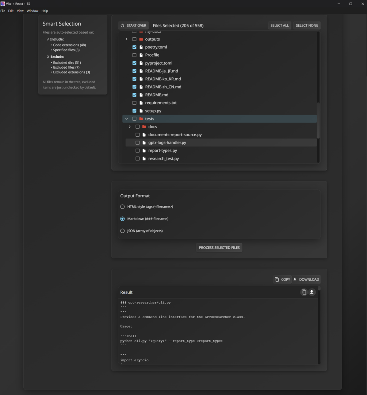Maximize the application window
367x395 pixels.
(x=351, y=4)
